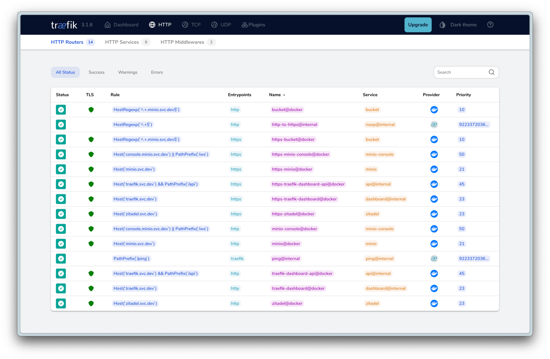550x359 pixels.
Task: Open the UDP section in navbar
Action: (x=221, y=25)
